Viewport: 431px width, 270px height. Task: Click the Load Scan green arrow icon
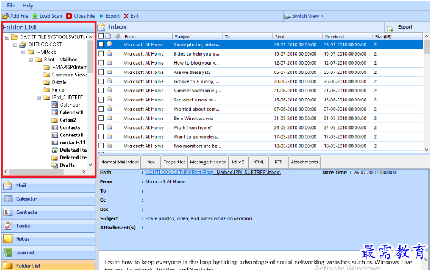tap(35, 16)
